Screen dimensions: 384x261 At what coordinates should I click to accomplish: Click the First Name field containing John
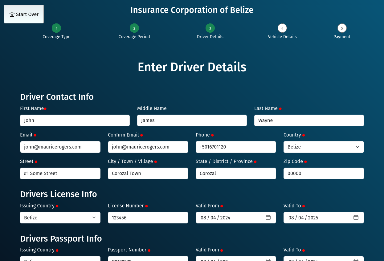click(x=75, y=120)
